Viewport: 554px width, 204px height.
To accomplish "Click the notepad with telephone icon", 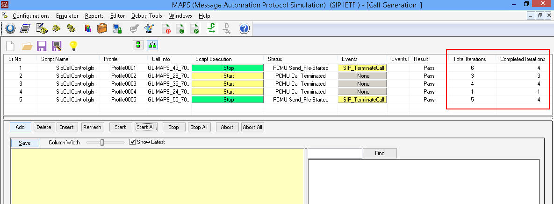I will 42,28.
